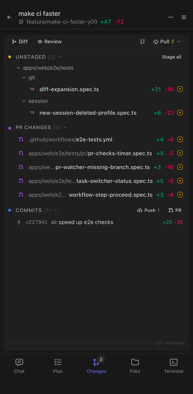Open the Terminal tab
Screen dimensions: 193x394
coord(174,366)
